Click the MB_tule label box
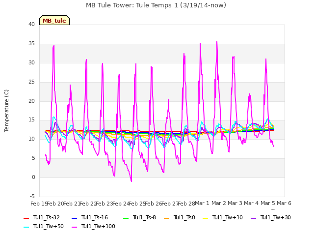The width and height of the screenshot is (314, 236). (x=54, y=20)
